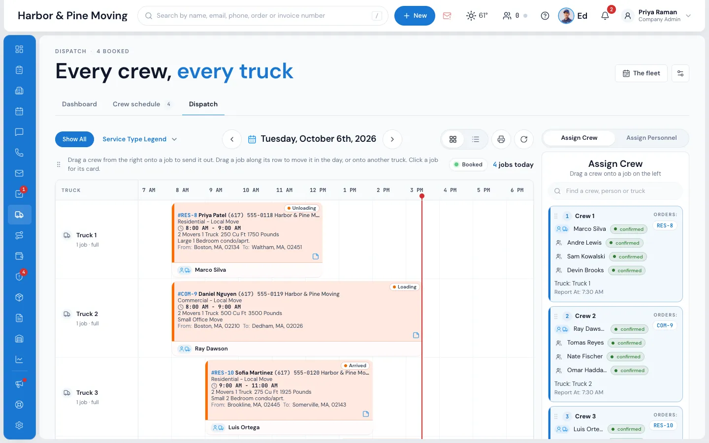Image resolution: width=709 pixels, height=443 pixels.
Task: Go to the previous day
Action: coord(232,139)
